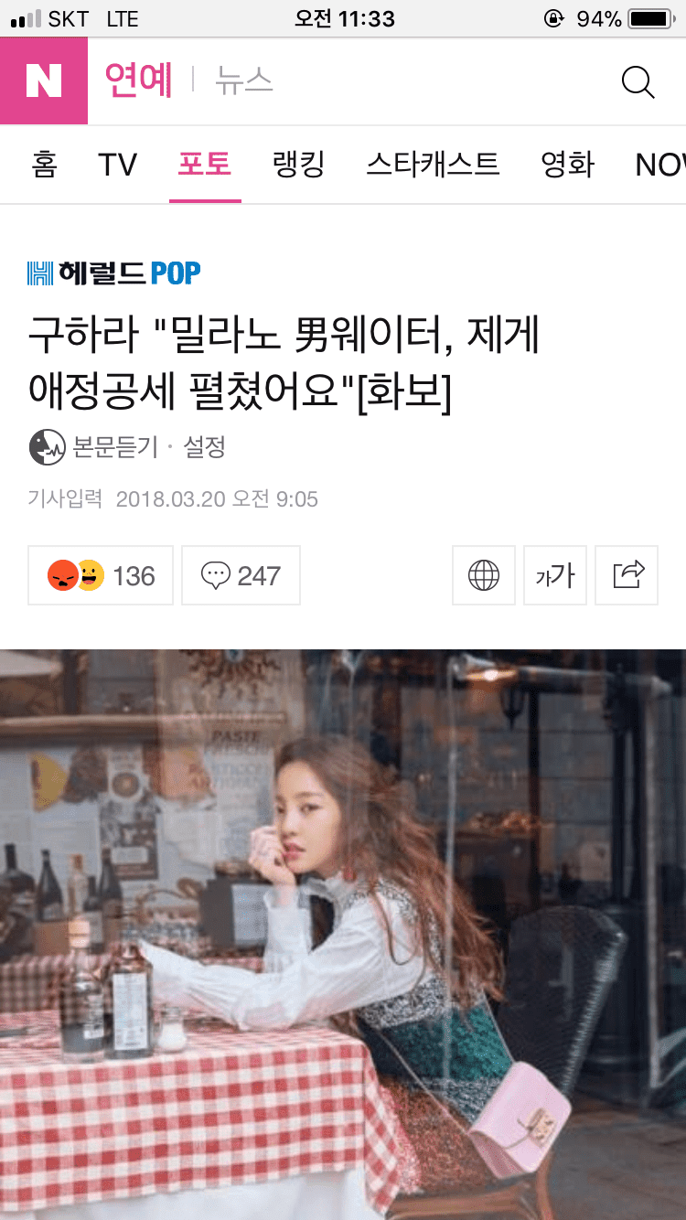Go to the 스타캐스트 tab

coord(433,165)
